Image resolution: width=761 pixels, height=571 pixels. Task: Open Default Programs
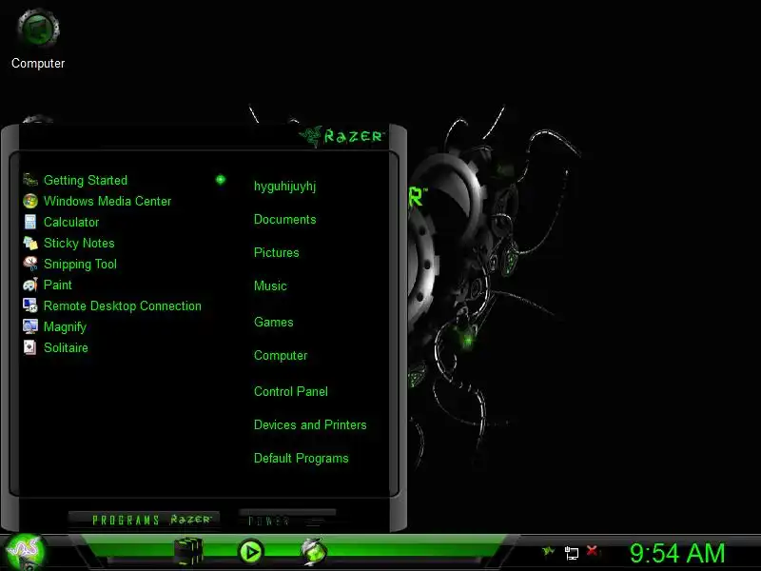pos(301,459)
